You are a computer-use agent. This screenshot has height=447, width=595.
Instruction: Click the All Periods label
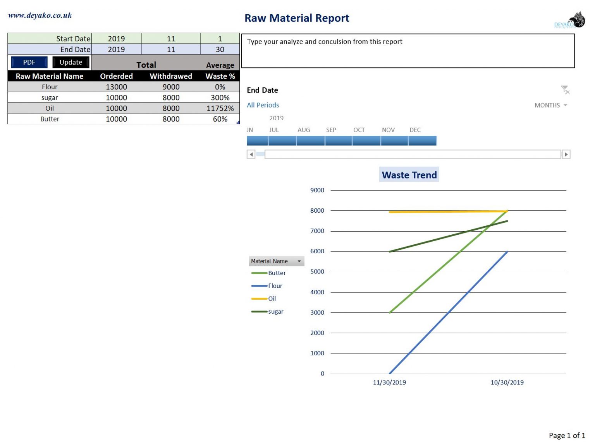[x=263, y=105]
